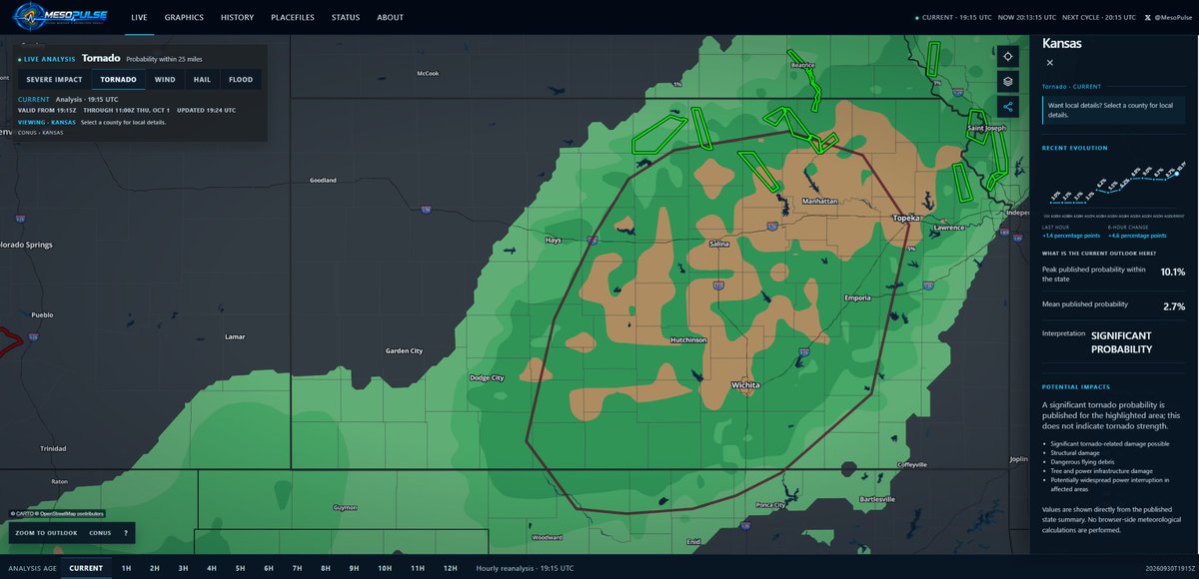Select the 10H analysis age
This screenshot has width=1199, height=579.
[385, 568]
